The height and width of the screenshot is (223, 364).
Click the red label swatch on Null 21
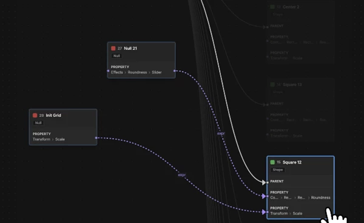(x=113, y=48)
